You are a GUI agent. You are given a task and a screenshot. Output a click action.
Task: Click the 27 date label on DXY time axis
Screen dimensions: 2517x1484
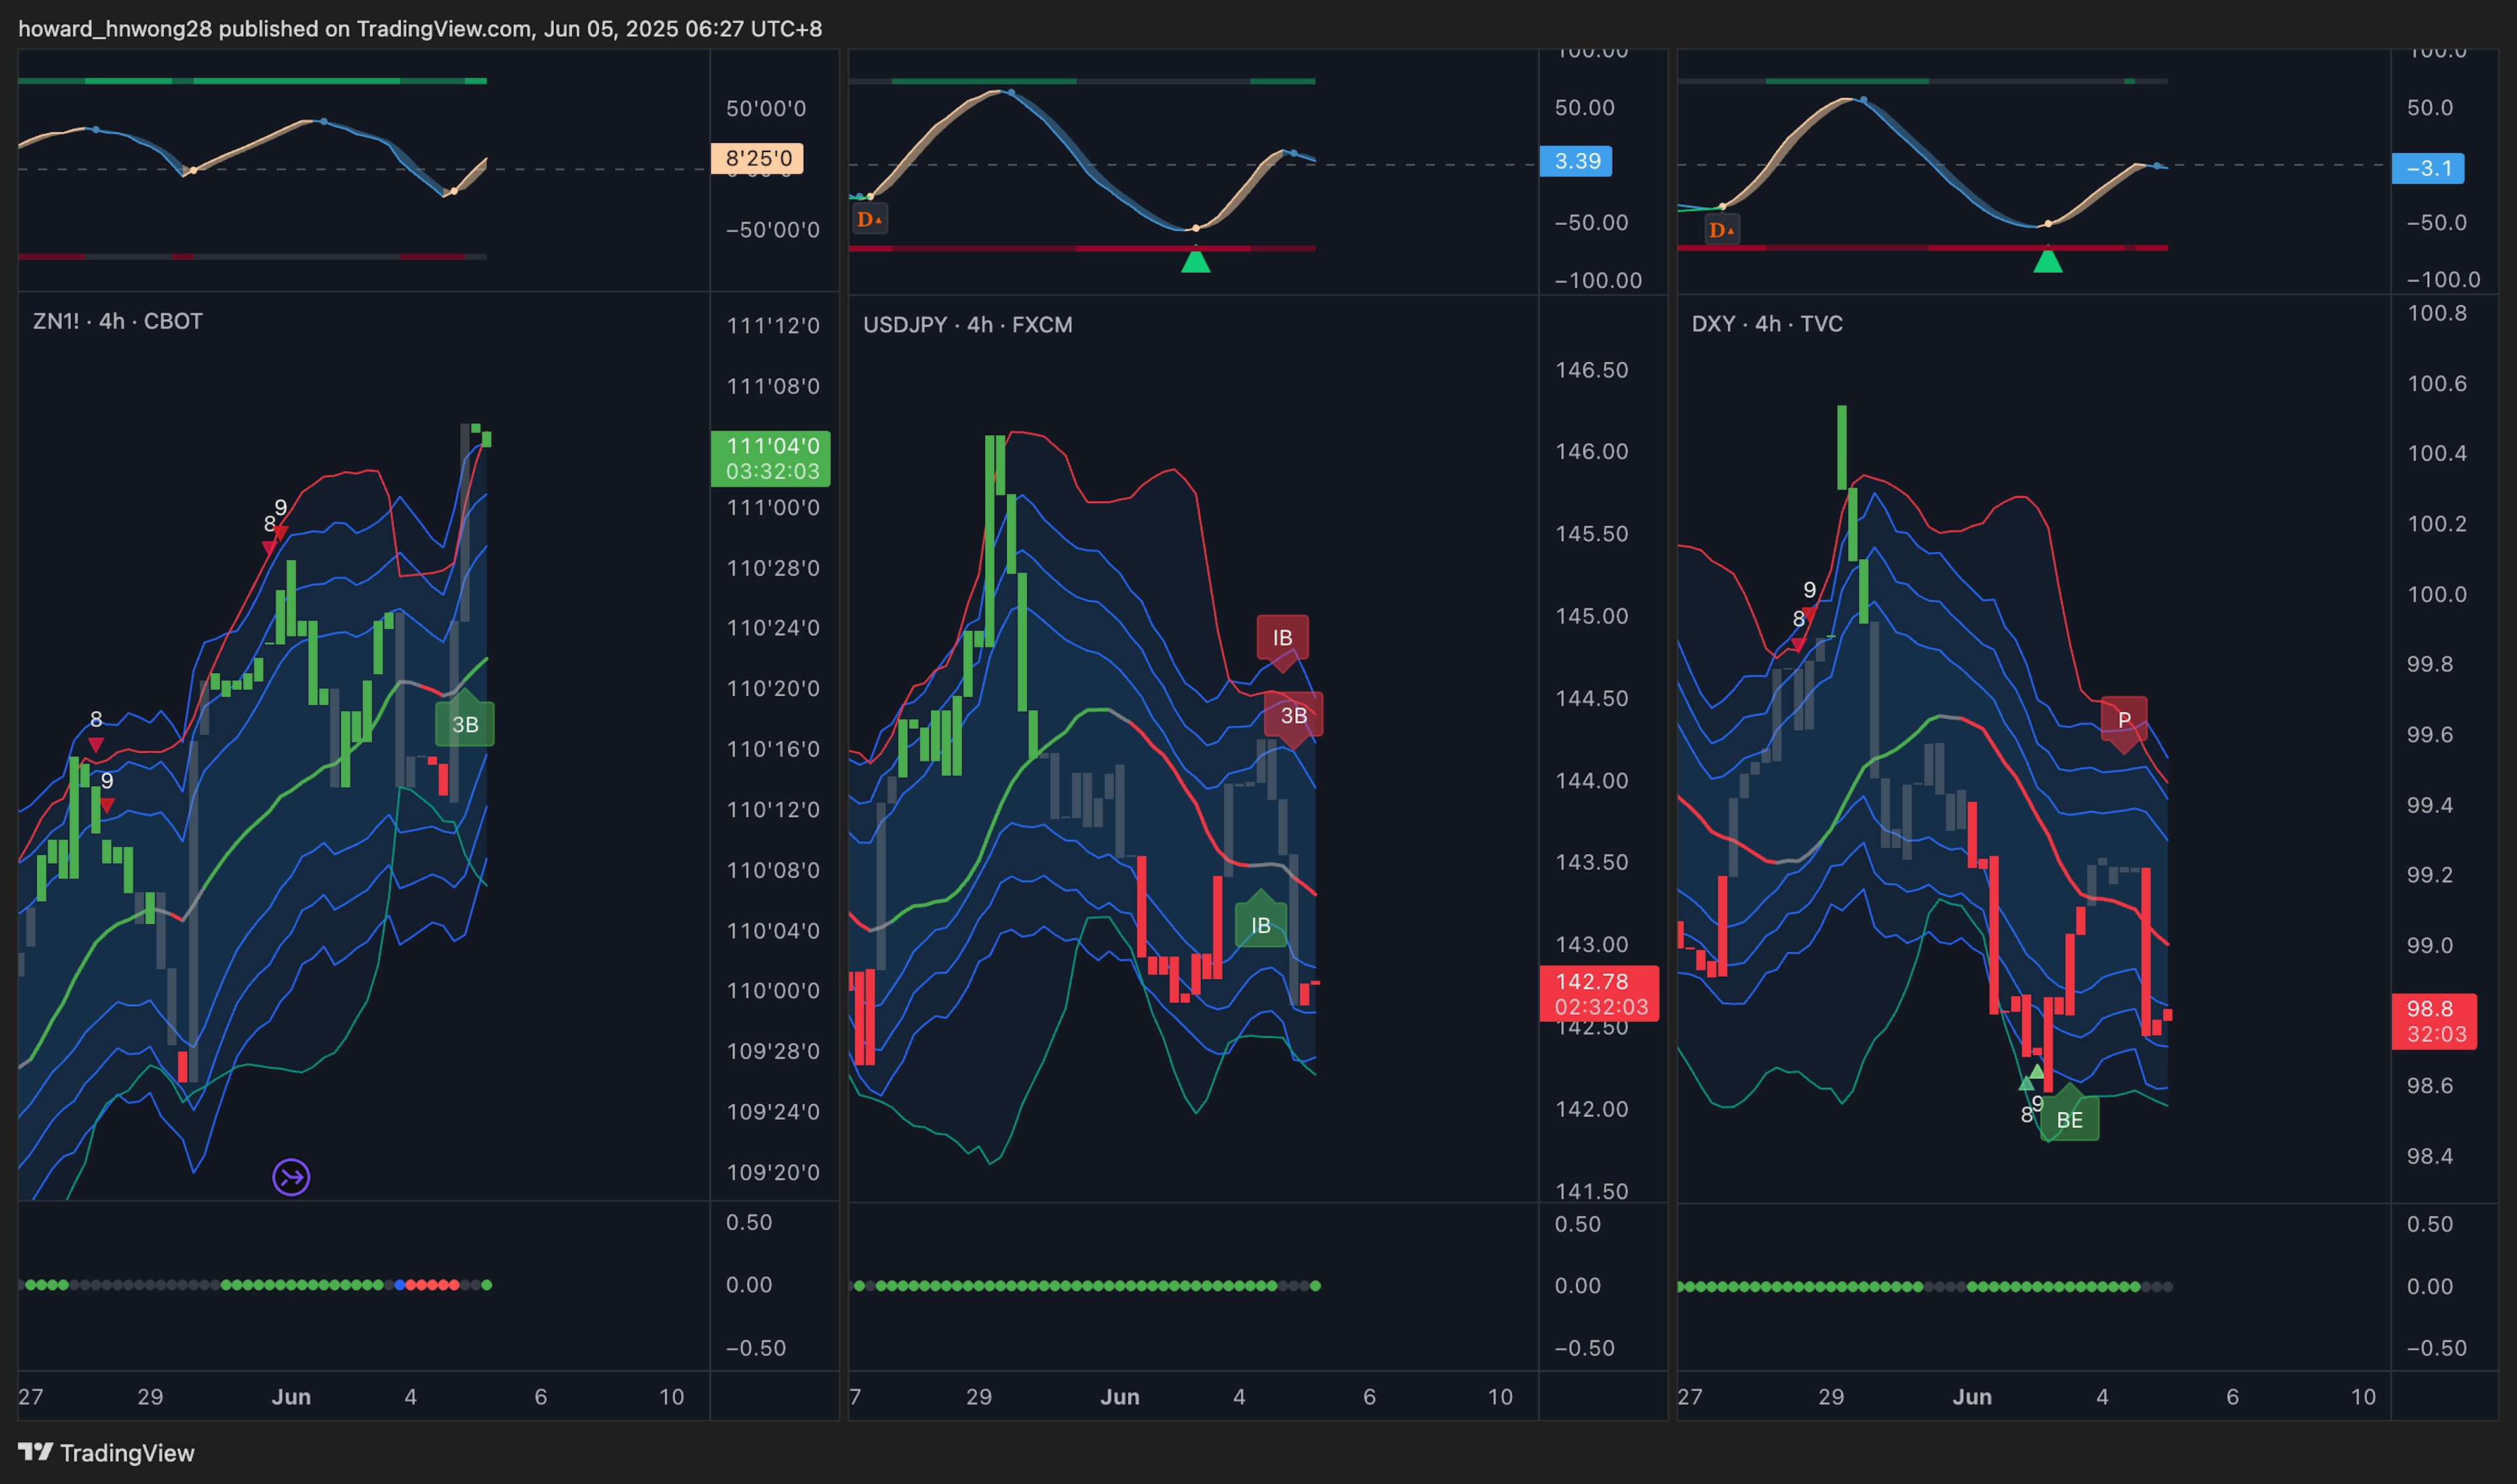click(x=1690, y=1397)
